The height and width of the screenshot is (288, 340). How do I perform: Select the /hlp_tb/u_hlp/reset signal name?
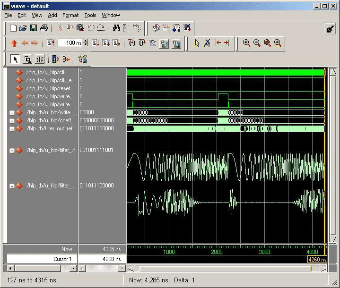49,88
